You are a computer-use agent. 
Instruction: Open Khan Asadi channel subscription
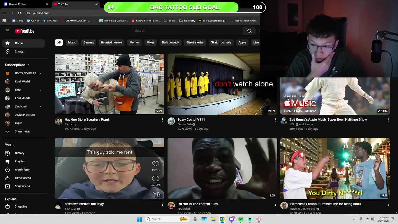24,98
